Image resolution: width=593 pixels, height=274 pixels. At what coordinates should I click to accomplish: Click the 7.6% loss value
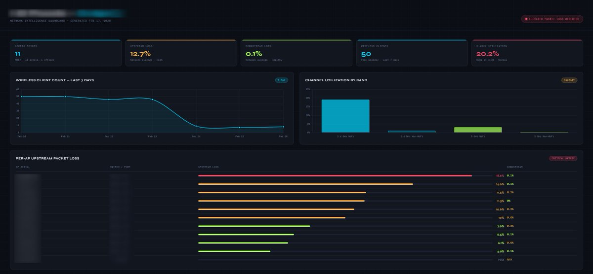coord(501,226)
